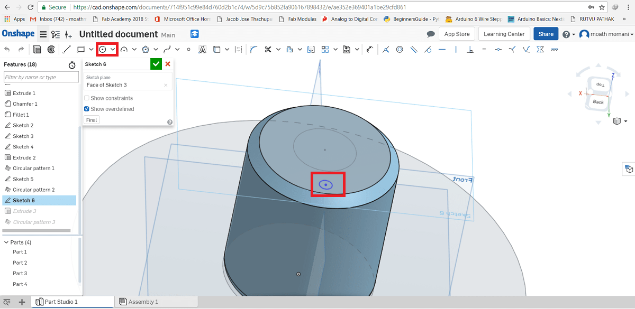Select the Trim scissors tool

[x=268, y=50]
